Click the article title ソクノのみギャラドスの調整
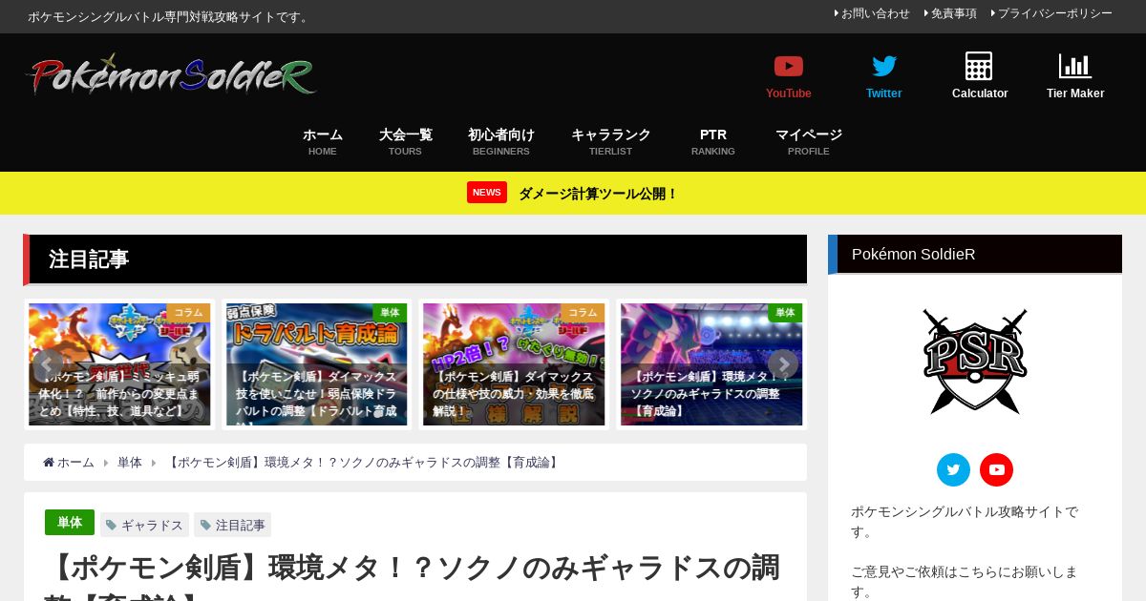This screenshot has height=601, width=1146. tap(412, 575)
